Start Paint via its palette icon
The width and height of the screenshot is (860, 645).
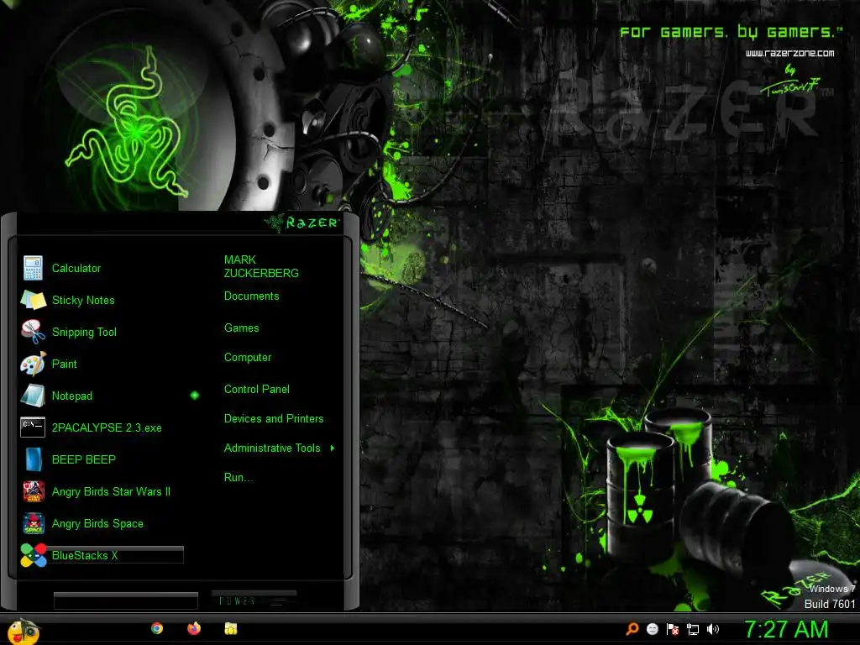(33, 364)
